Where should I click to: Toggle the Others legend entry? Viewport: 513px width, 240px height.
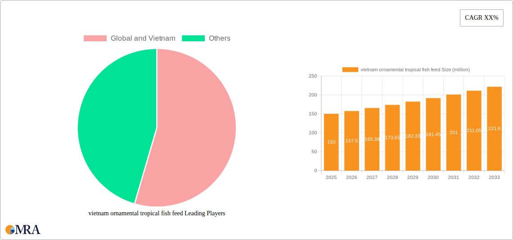pos(206,38)
